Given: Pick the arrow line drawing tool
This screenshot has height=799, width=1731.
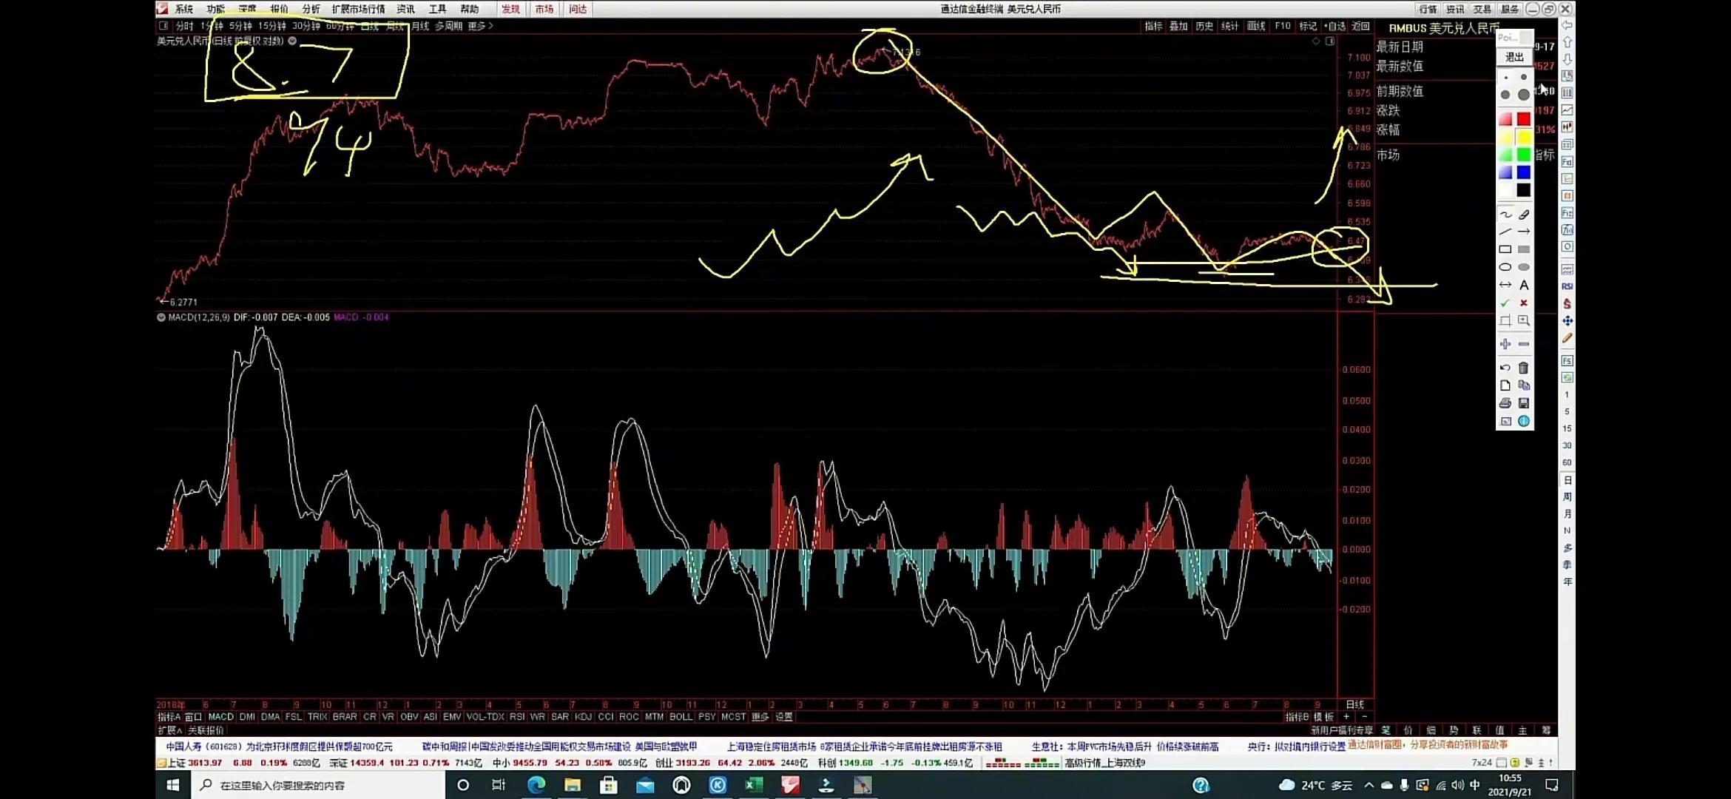Looking at the screenshot, I should (x=1524, y=232).
